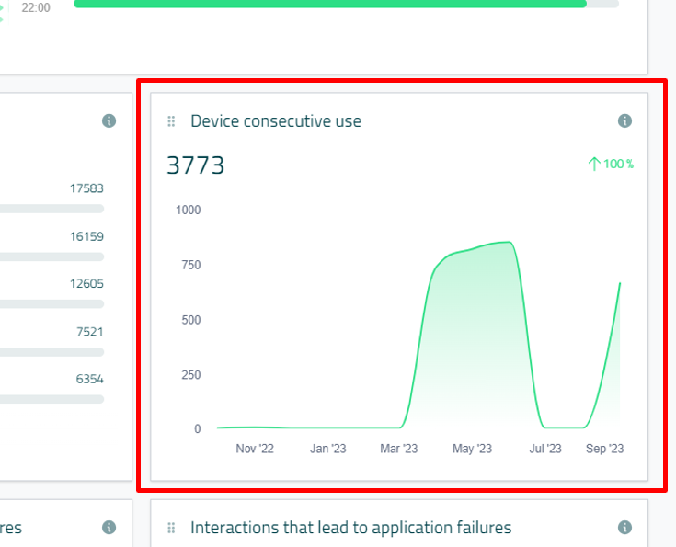Click the info icon above the 17583 value
Viewport: 676px width, 547px height.
click(x=109, y=120)
